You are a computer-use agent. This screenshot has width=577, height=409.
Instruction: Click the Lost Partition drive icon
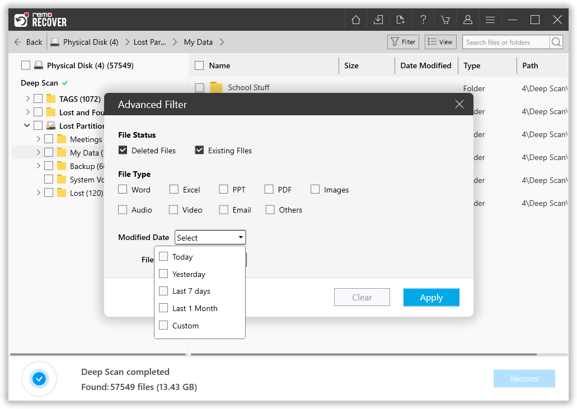click(x=51, y=126)
